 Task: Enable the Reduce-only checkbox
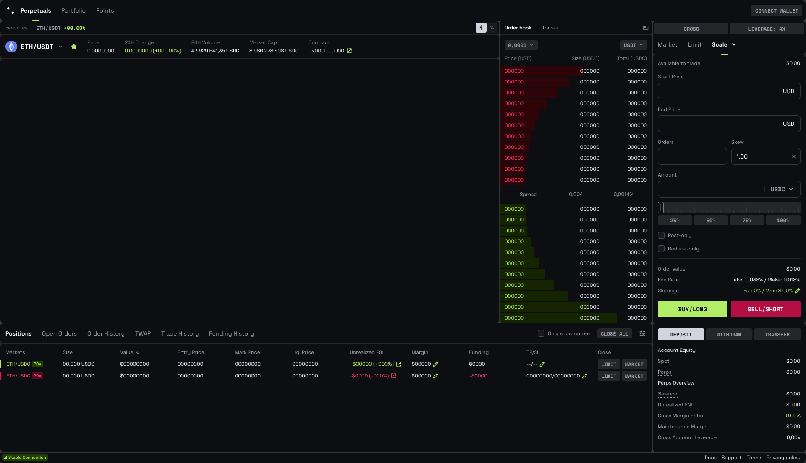tap(661, 249)
